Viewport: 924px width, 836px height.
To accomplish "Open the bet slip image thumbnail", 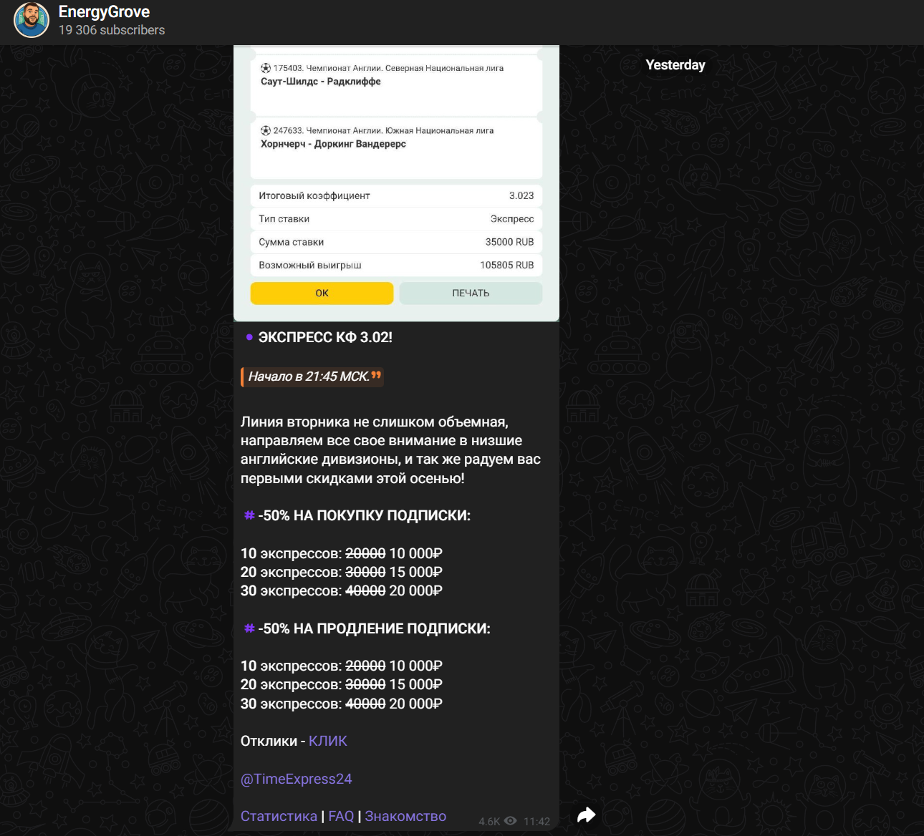I will pos(396,183).
